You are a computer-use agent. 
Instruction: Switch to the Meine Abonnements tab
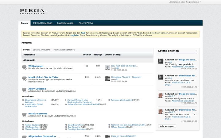(64, 50)
